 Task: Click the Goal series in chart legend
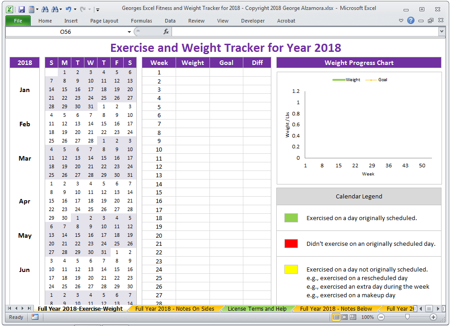coord(376,80)
